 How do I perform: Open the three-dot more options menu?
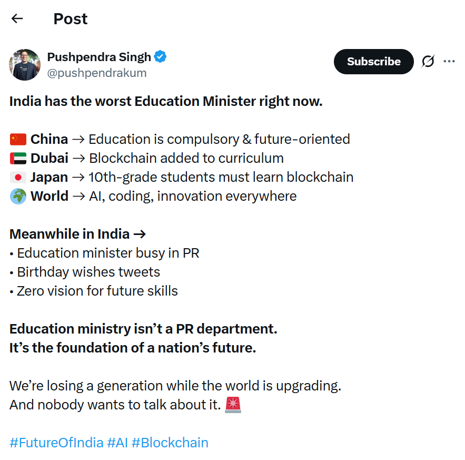(449, 62)
